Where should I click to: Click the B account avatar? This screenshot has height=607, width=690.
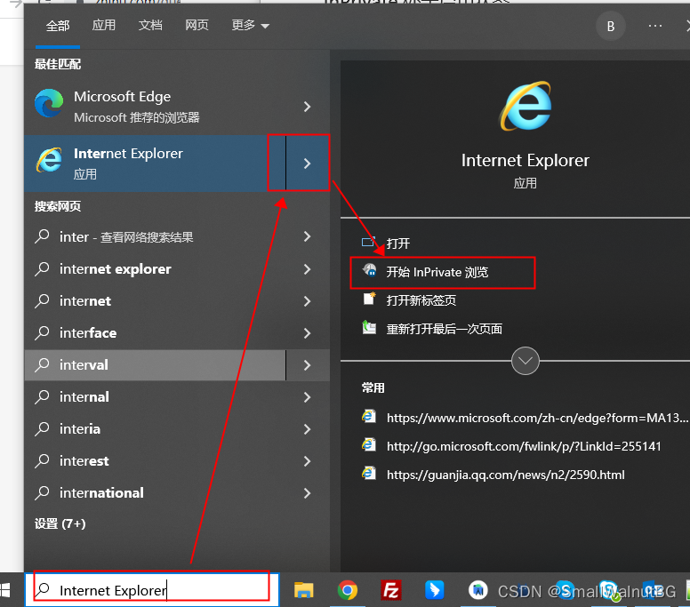(x=610, y=27)
